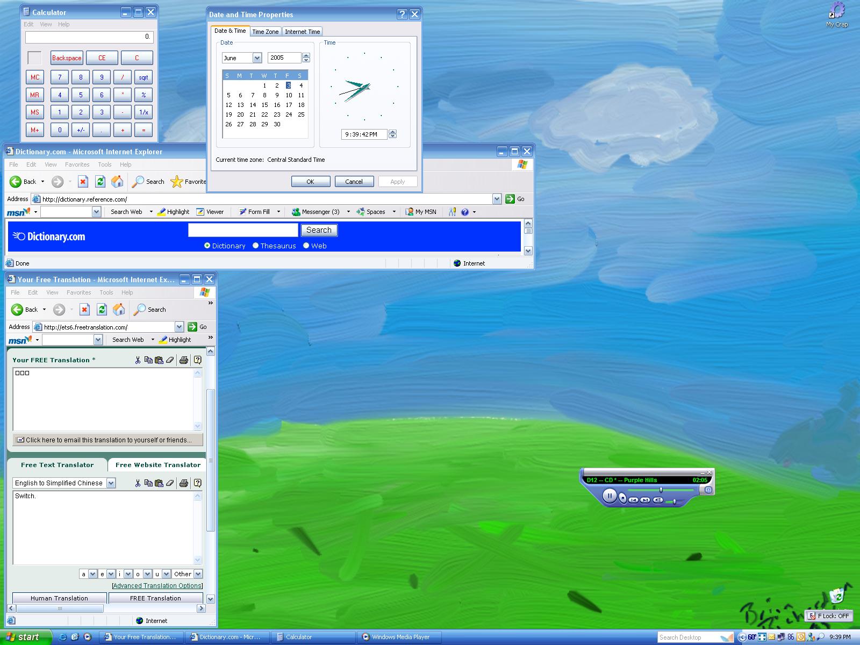Open the address bar dropdown in Dictionary.com window
Screen dimensions: 860x645
tap(497, 199)
